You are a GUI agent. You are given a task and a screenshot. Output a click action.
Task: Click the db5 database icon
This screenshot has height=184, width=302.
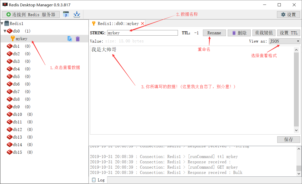10,76
